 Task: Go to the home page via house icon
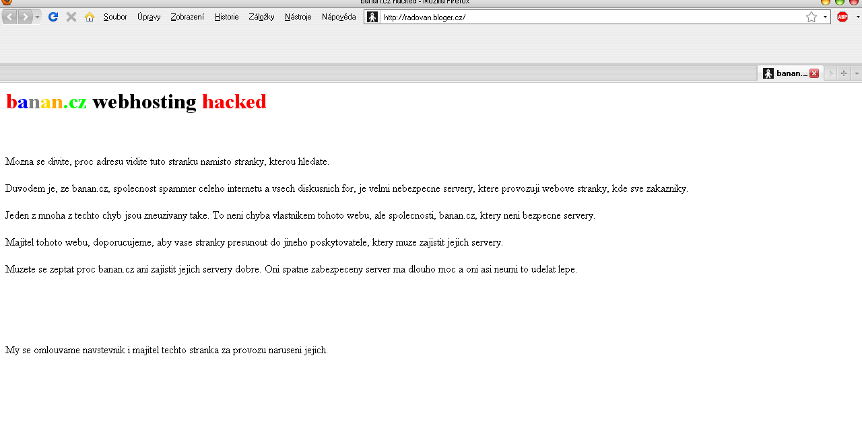90,17
